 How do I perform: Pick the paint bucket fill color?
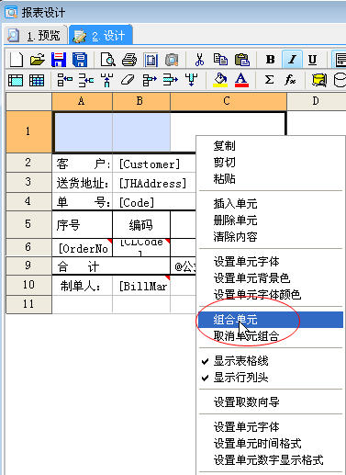pyautogui.click(x=220, y=80)
